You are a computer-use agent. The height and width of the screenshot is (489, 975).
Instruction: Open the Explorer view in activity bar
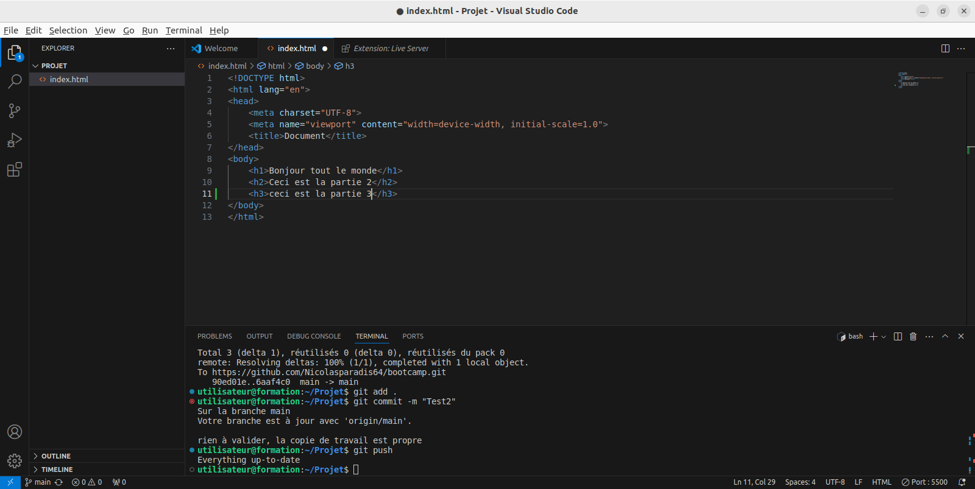tap(15, 53)
